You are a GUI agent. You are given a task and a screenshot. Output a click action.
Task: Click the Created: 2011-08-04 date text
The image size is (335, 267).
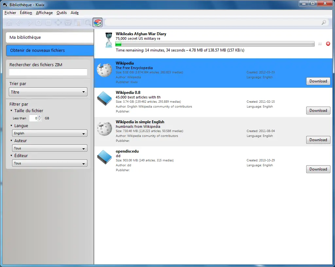pyautogui.click(x=261, y=131)
